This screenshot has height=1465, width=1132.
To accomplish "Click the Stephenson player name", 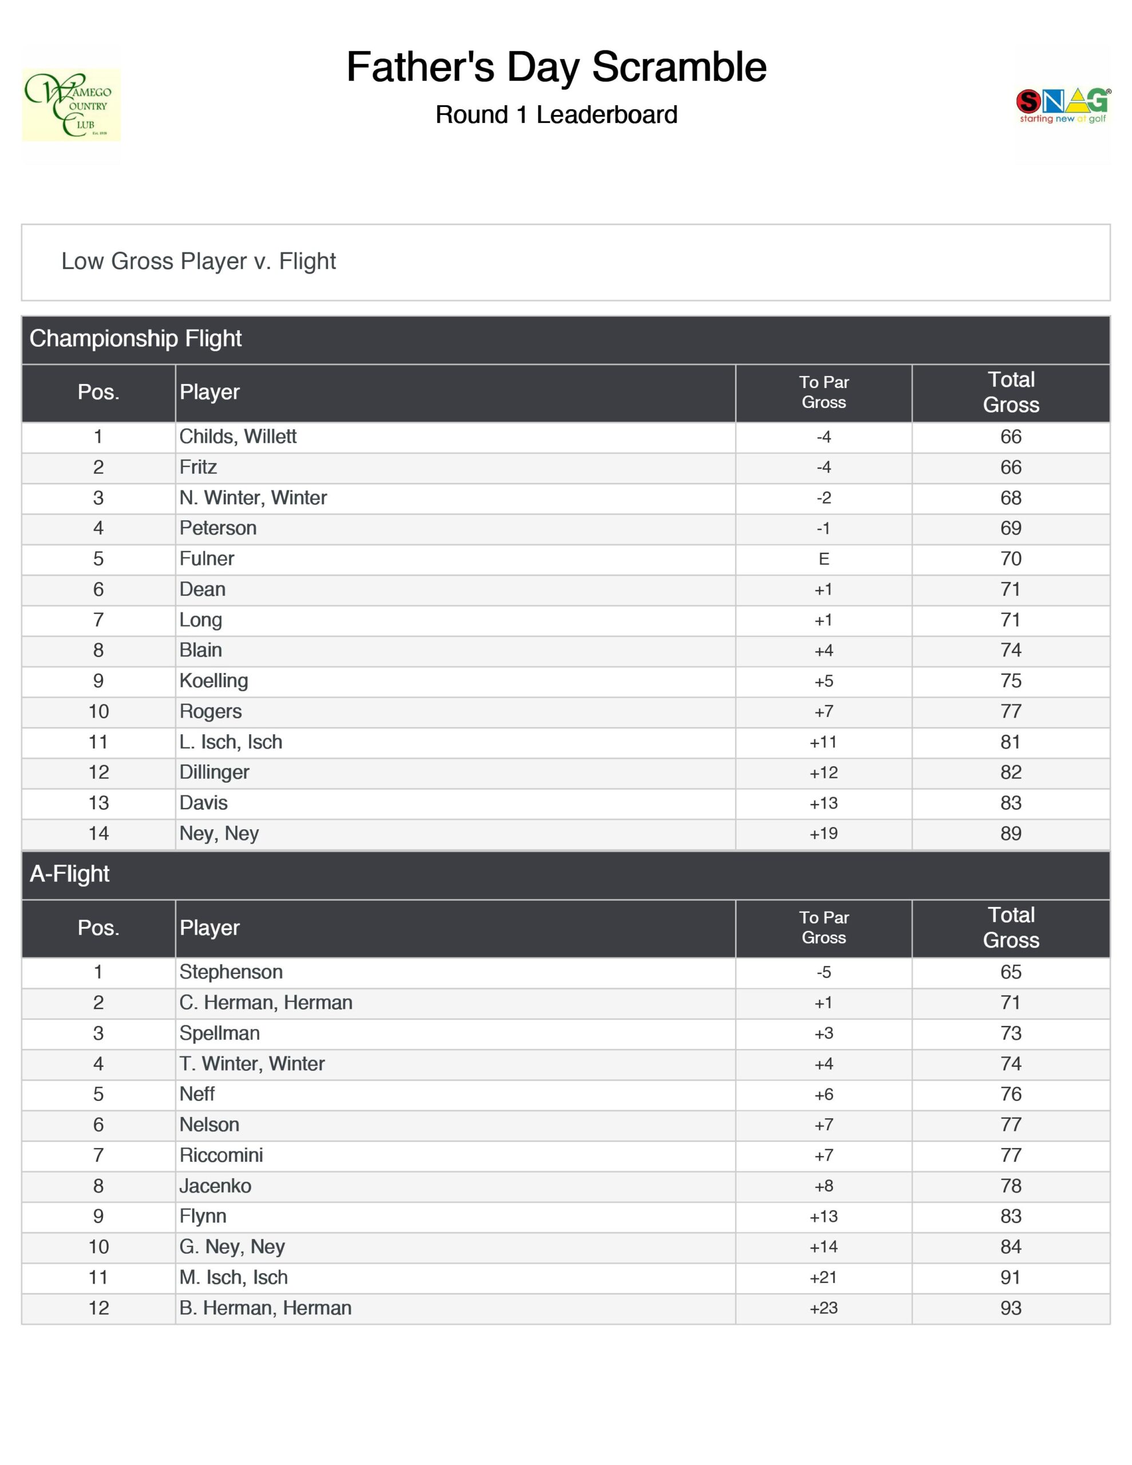I will (x=231, y=972).
